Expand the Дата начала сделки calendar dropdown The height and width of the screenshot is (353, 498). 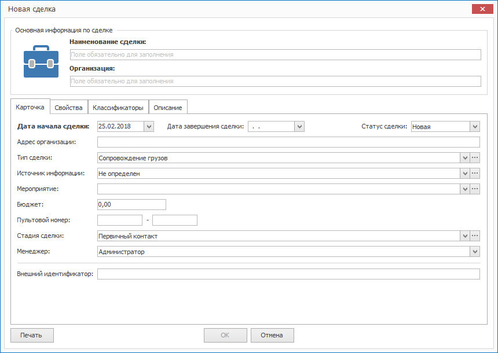coord(149,126)
